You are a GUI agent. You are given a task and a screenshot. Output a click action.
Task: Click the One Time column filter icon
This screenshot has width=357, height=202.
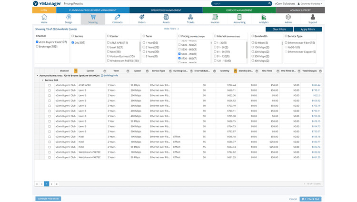click(x=278, y=71)
